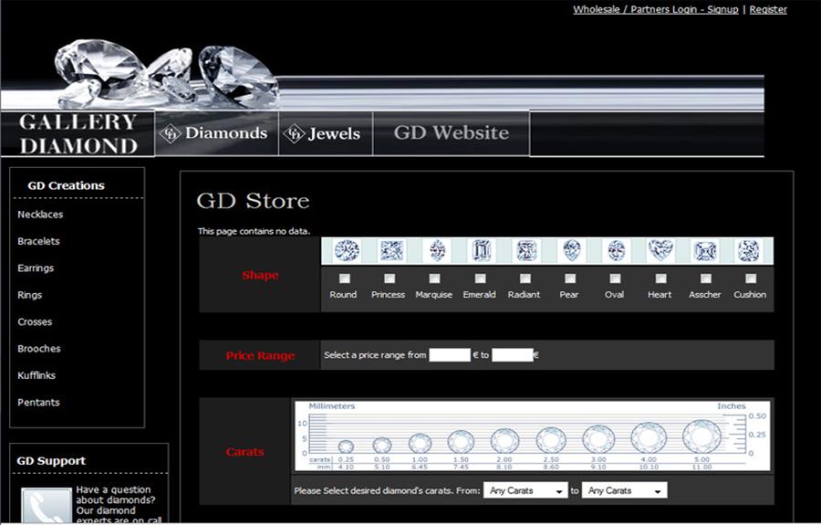Click the 'This page contains no data.' text

(254, 231)
